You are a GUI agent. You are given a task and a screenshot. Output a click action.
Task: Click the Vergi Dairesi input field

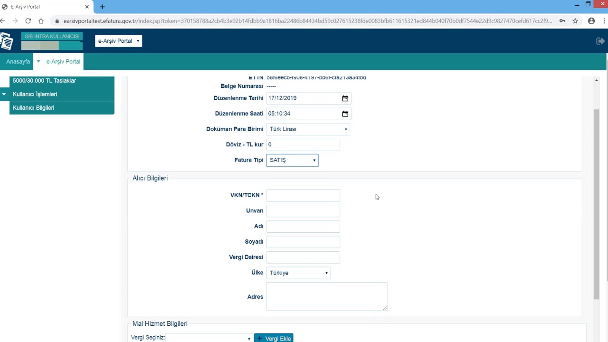click(303, 257)
